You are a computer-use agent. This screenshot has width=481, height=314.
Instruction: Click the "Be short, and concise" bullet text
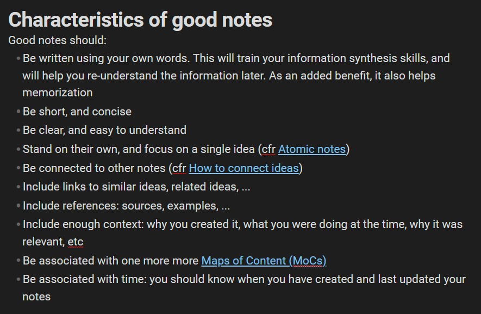click(x=77, y=112)
